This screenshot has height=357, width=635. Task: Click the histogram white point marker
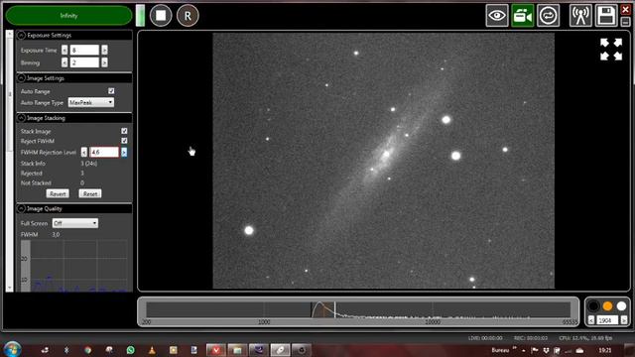click(x=335, y=309)
